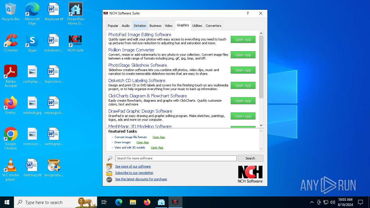Click the Search for more software field
Viewport: 370px width, 208px height.
(176, 158)
